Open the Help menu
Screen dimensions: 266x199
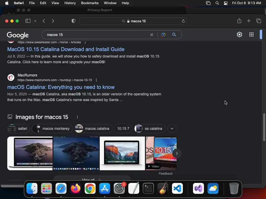pos(125,3)
